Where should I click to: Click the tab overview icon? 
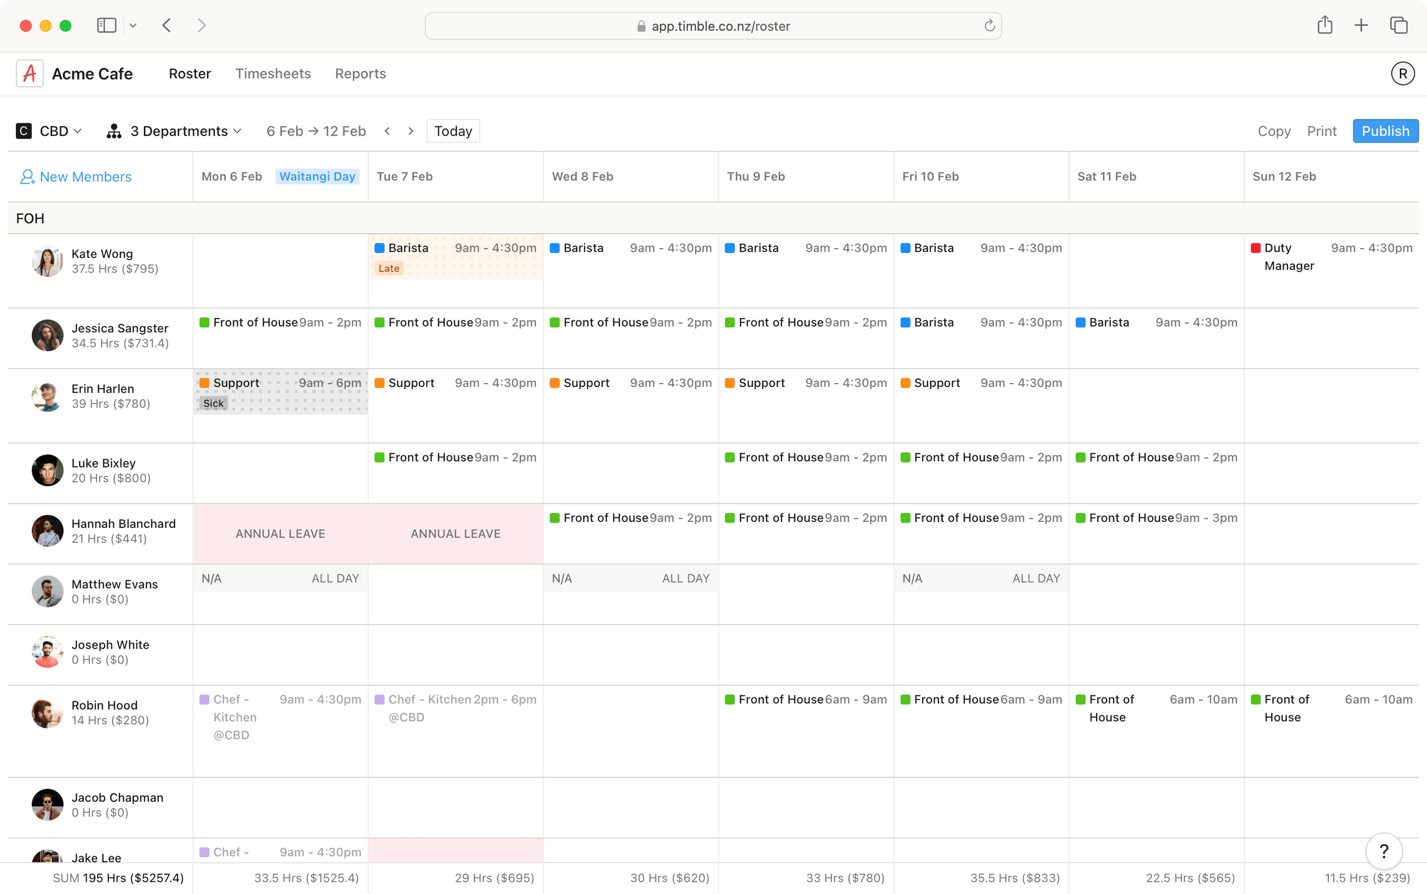(1397, 25)
